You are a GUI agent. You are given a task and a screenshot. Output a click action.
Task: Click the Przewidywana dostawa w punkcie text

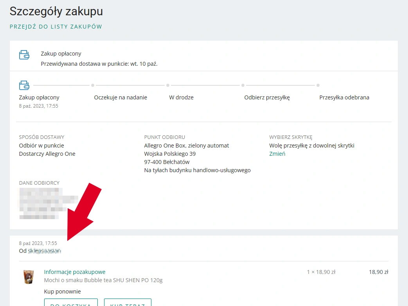tap(99, 64)
